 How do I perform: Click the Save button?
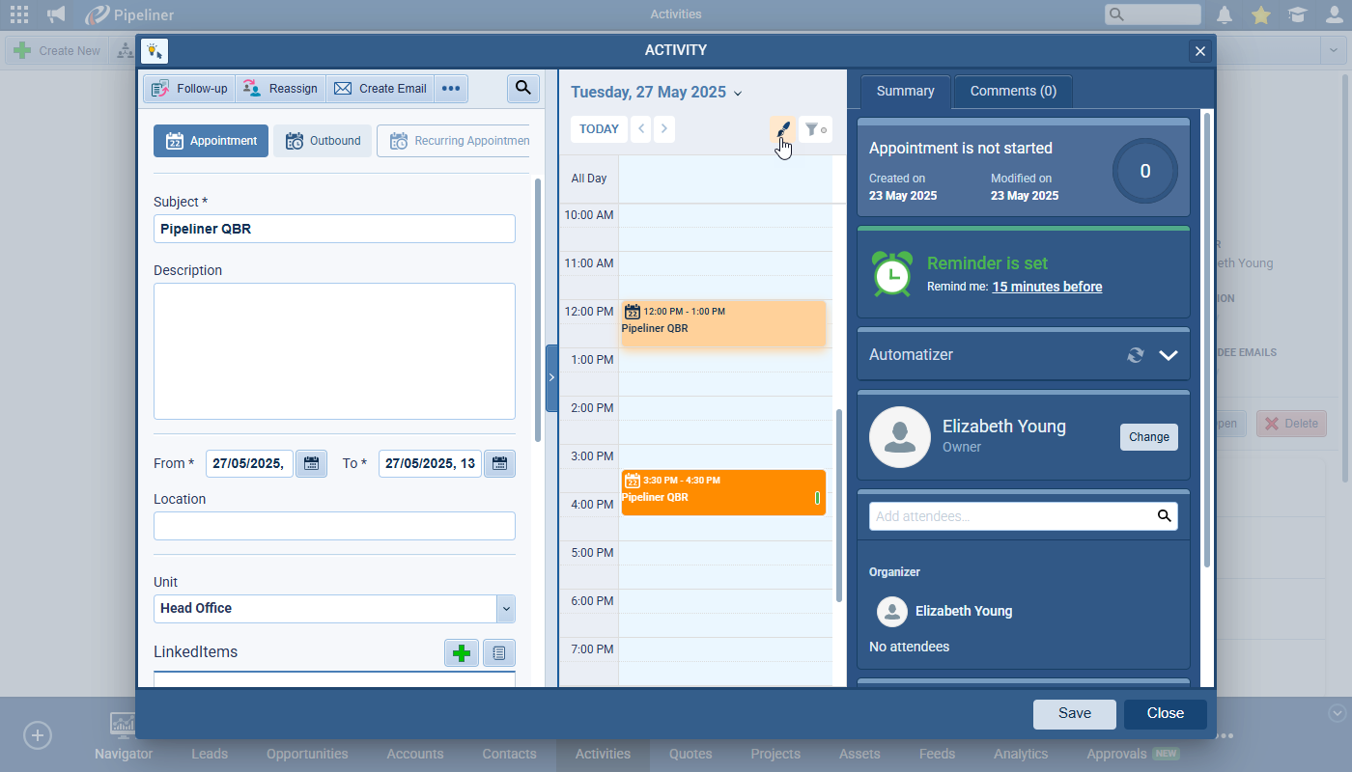1074,714
